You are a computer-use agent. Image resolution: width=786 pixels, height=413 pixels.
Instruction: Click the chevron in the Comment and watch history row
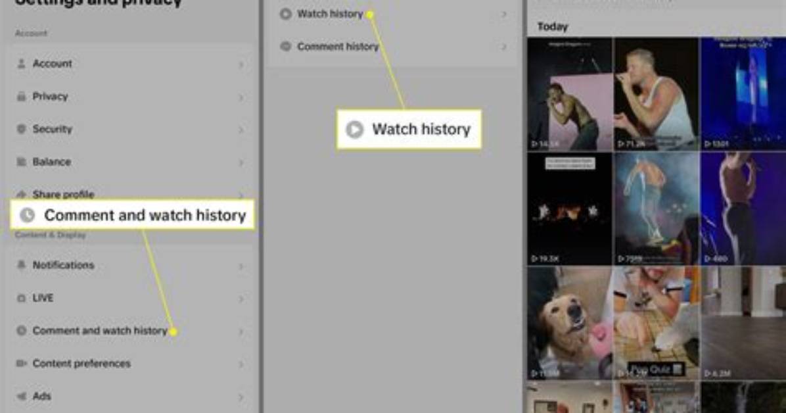pyautogui.click(x=241, y=331)
